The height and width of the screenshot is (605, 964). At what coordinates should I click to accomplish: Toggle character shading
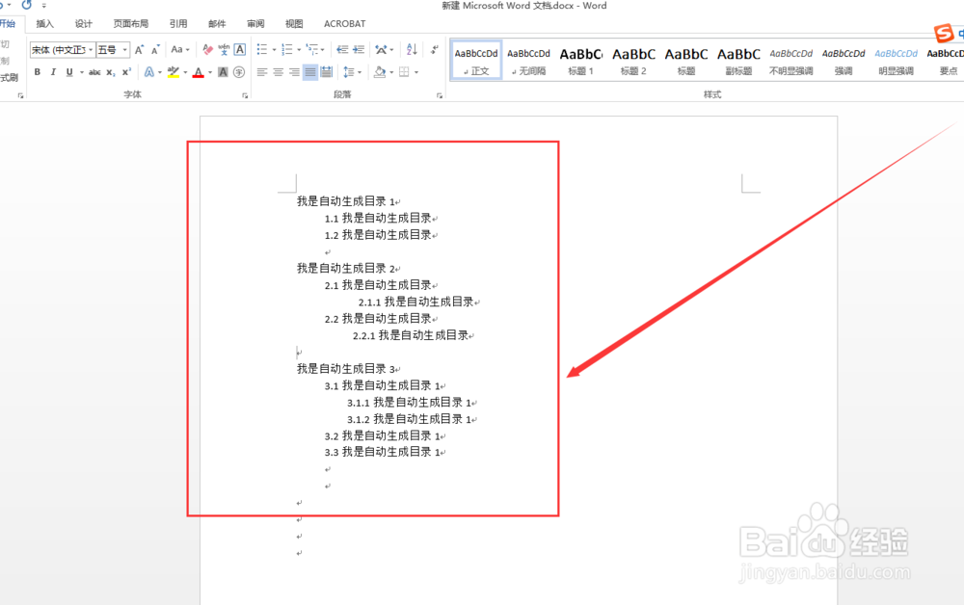coord(223,72)
